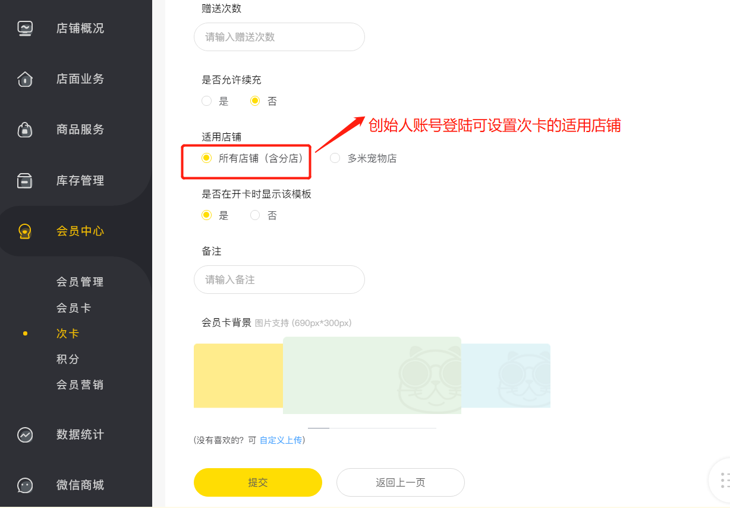Click the 店铺概况 monitor icon
This screenshot has height=508, width=730.
pos(25,28)
